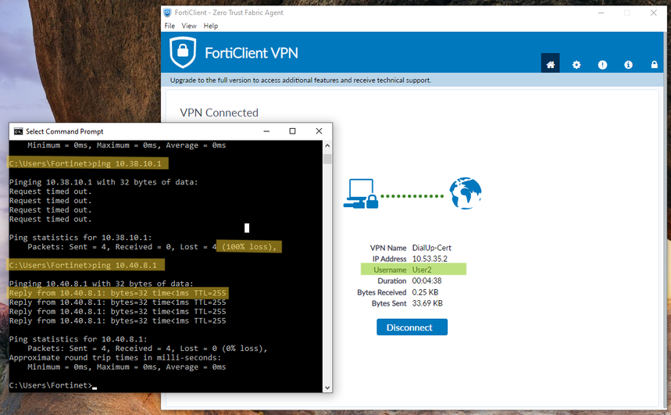Click VPN Name value DialUp-Cert
Image resolution: width=671 pixels, height=415 pixels.
431,248
